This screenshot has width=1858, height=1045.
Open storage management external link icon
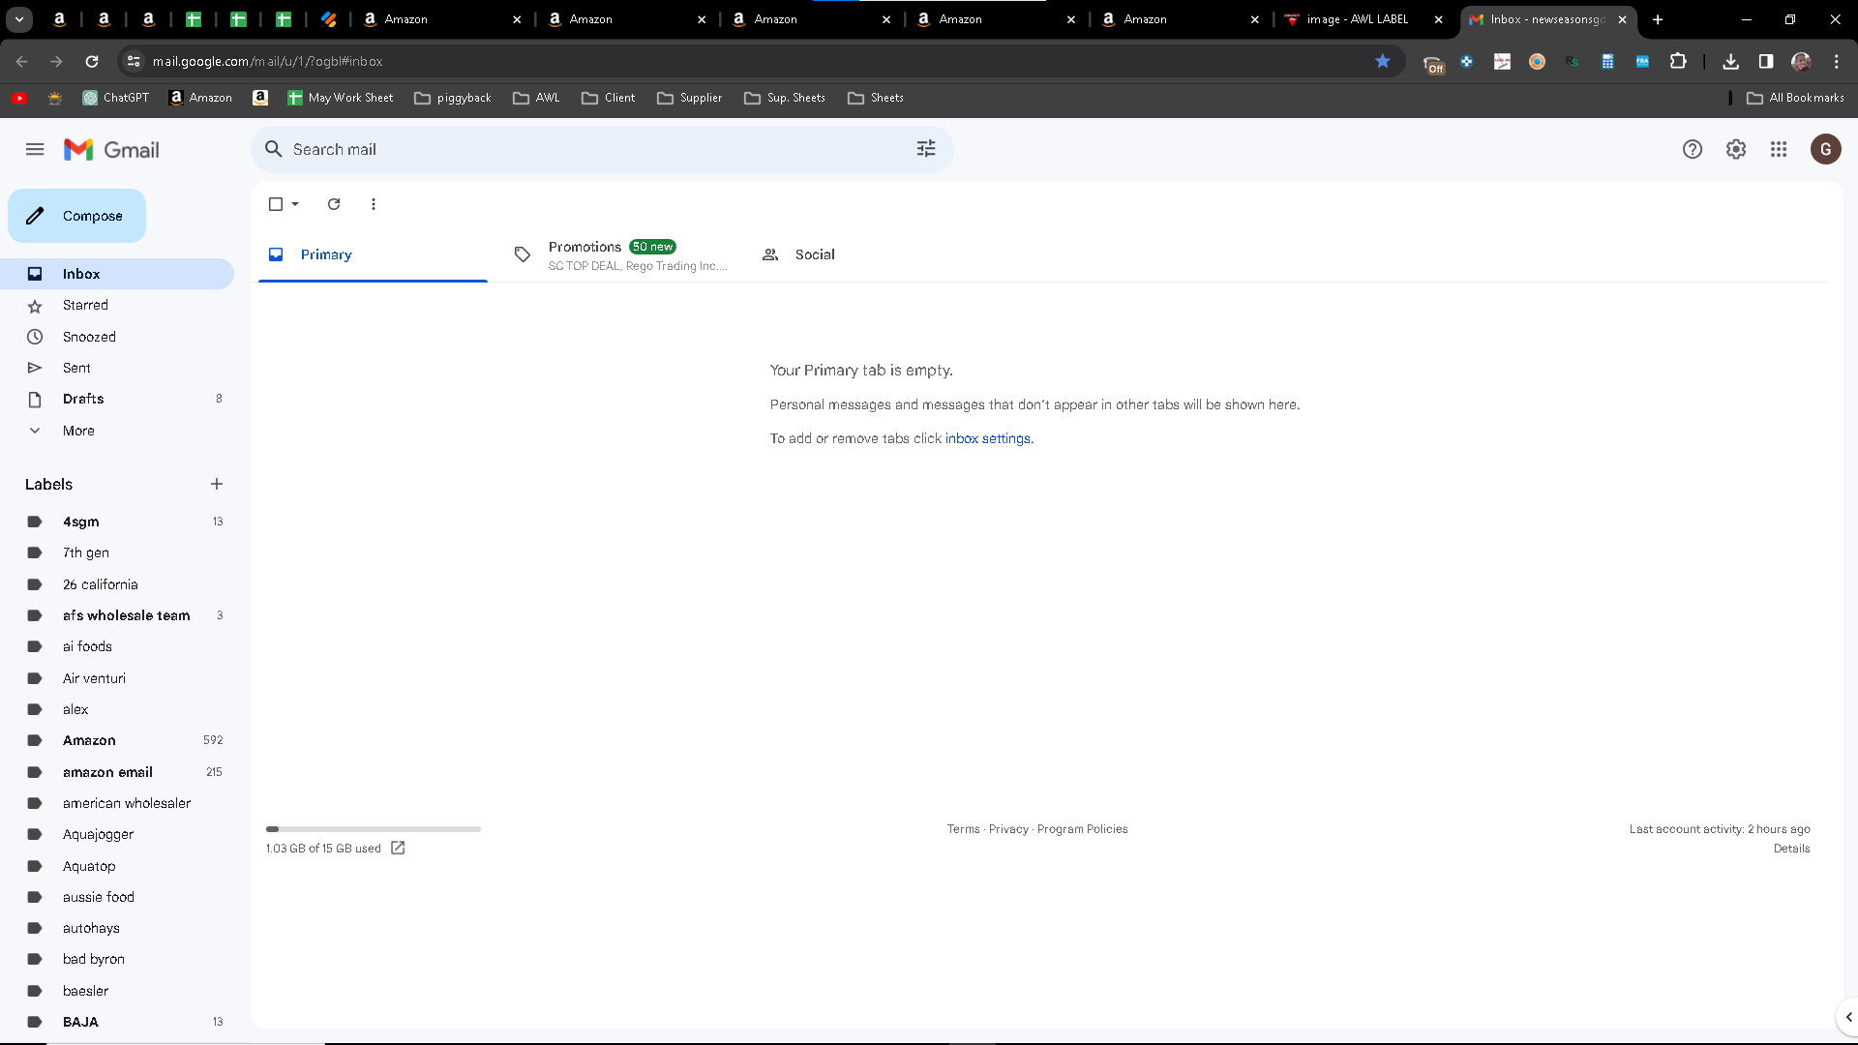tap(398, 848)
